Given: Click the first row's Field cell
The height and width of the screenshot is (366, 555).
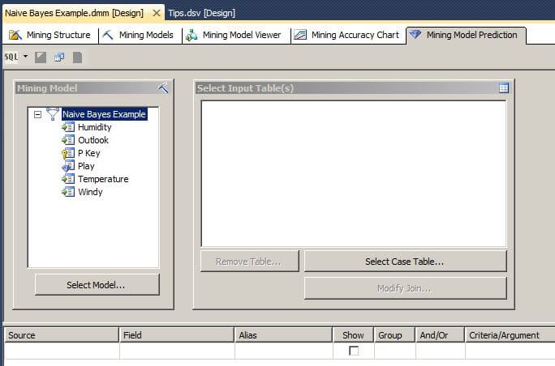Looking at the screenshot, I should 177,351.
